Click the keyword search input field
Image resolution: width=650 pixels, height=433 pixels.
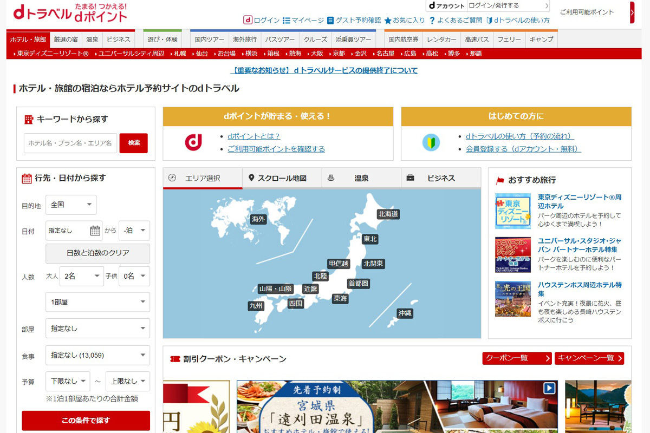tap(70, 143)
